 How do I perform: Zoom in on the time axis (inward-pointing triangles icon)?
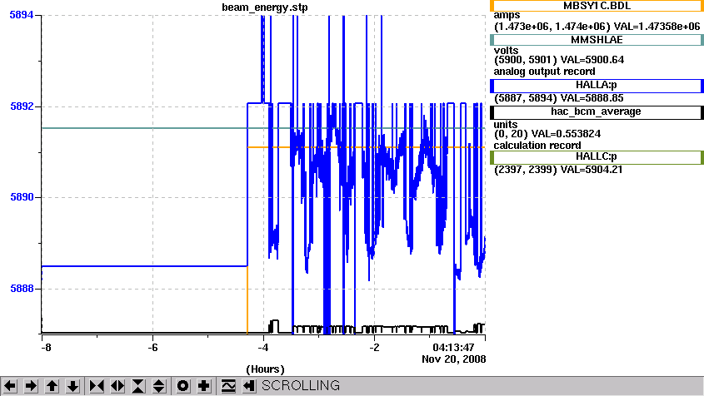pyautogui.click(x=97, y=386)
